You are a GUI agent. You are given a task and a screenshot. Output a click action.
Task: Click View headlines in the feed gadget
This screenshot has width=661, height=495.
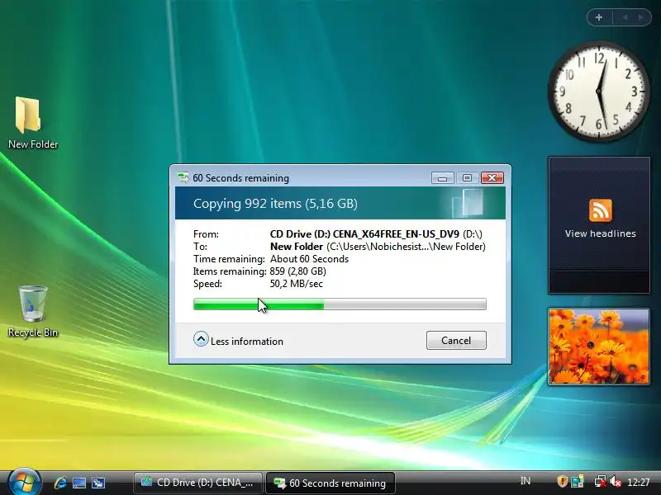pyautogui.click(x=601, y=233)
